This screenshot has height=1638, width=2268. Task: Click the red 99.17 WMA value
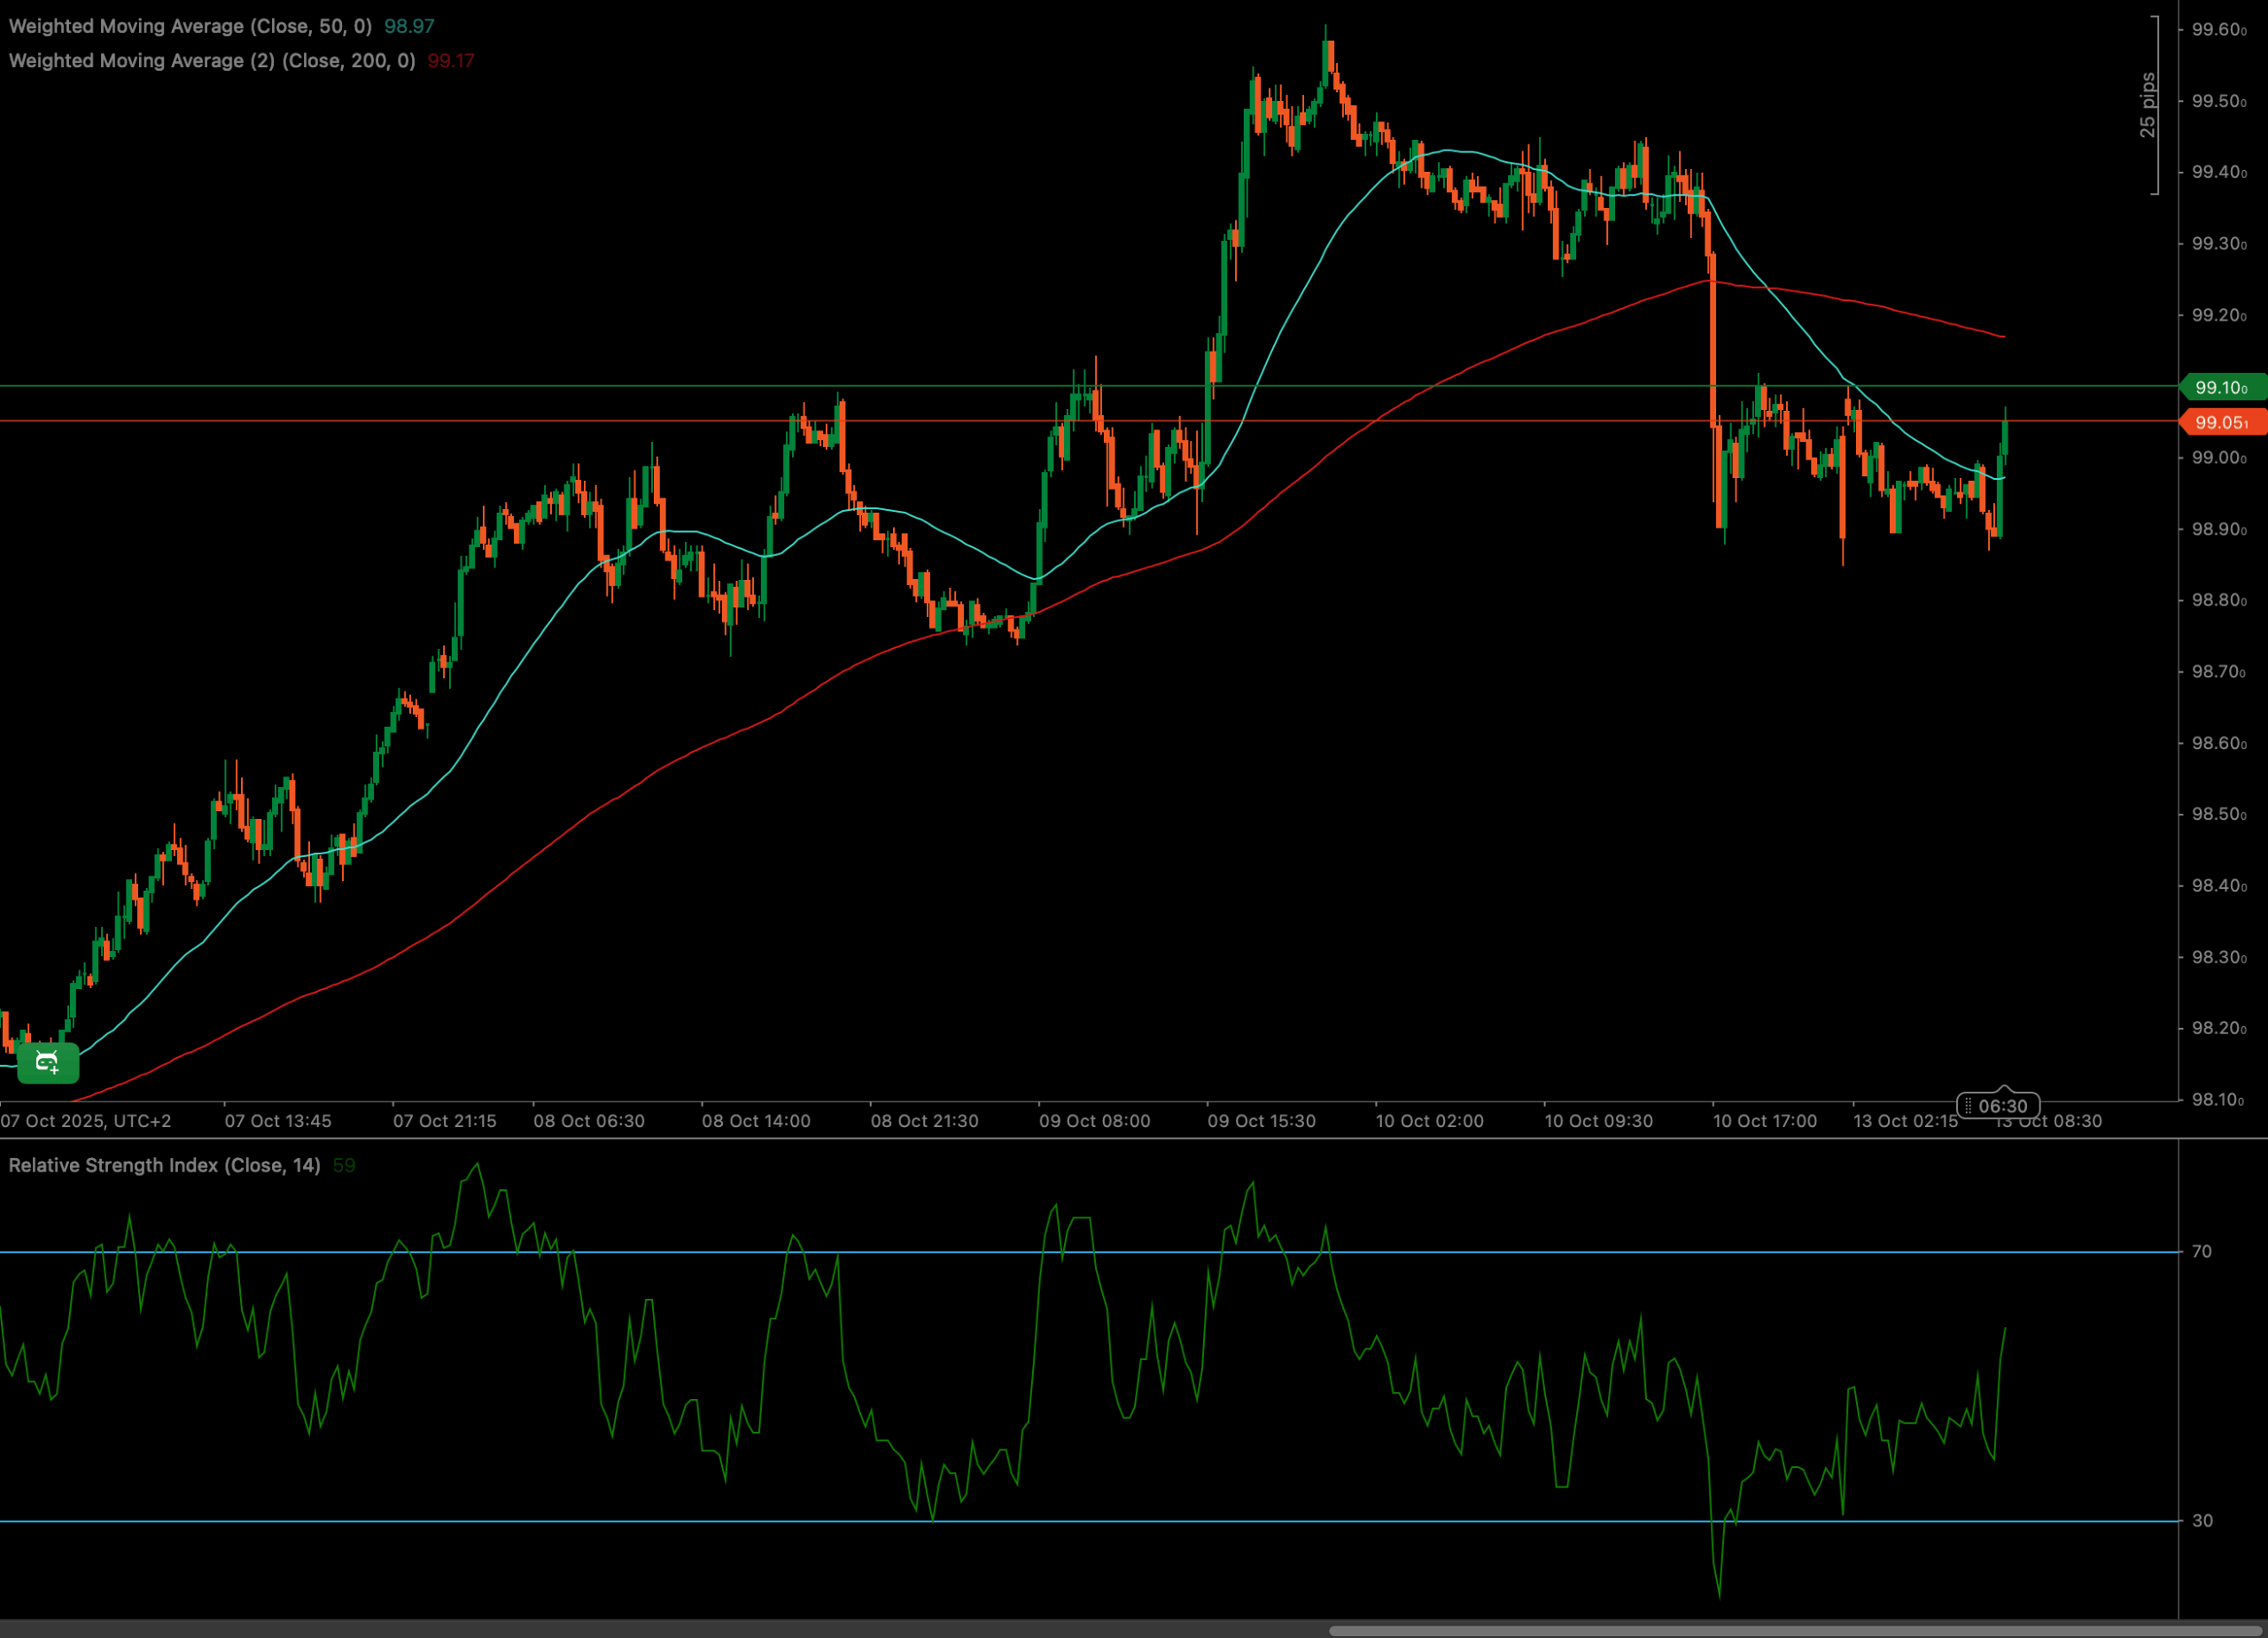[451, 61]
